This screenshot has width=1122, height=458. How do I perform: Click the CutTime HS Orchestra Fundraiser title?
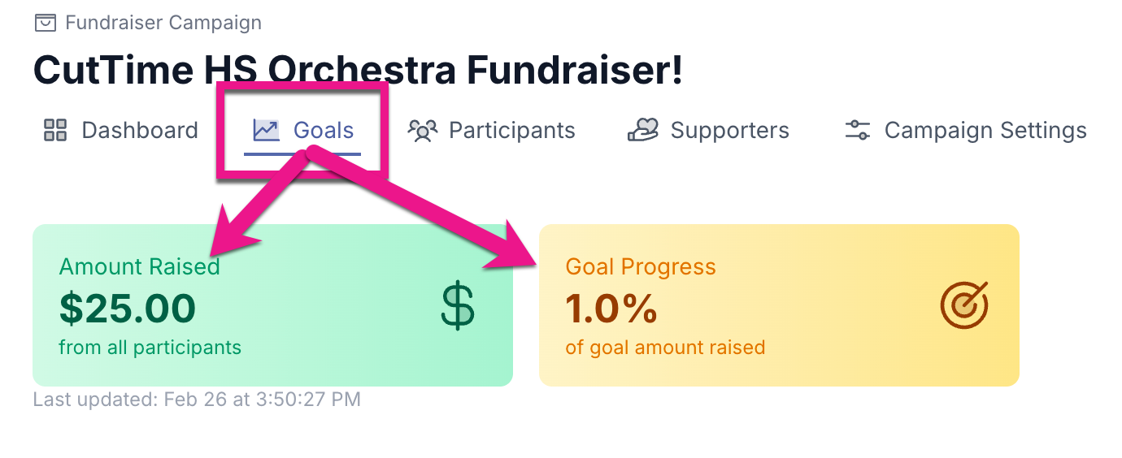tap(358, 71)
